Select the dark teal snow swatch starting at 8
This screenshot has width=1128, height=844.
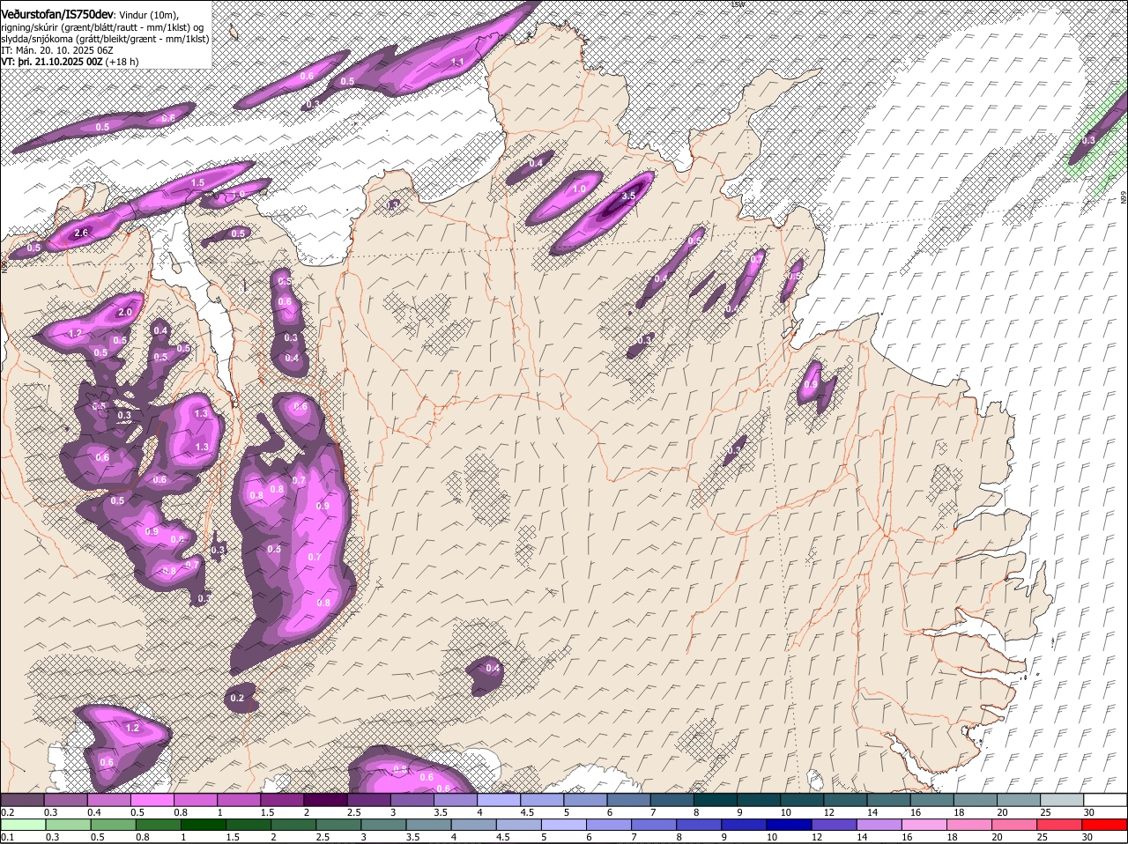(x=715, y=800)
